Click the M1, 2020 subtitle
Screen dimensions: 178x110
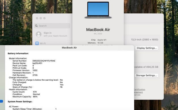coord(98,34)
